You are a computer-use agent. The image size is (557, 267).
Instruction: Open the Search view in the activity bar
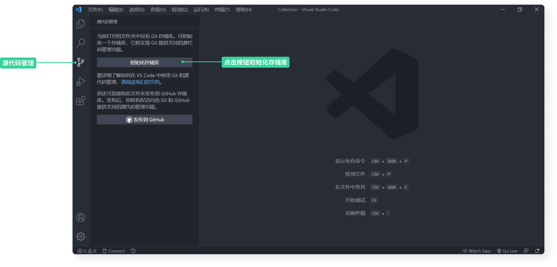[80, 43]
